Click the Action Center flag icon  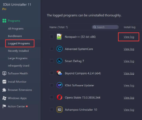[x=4, y=106]
